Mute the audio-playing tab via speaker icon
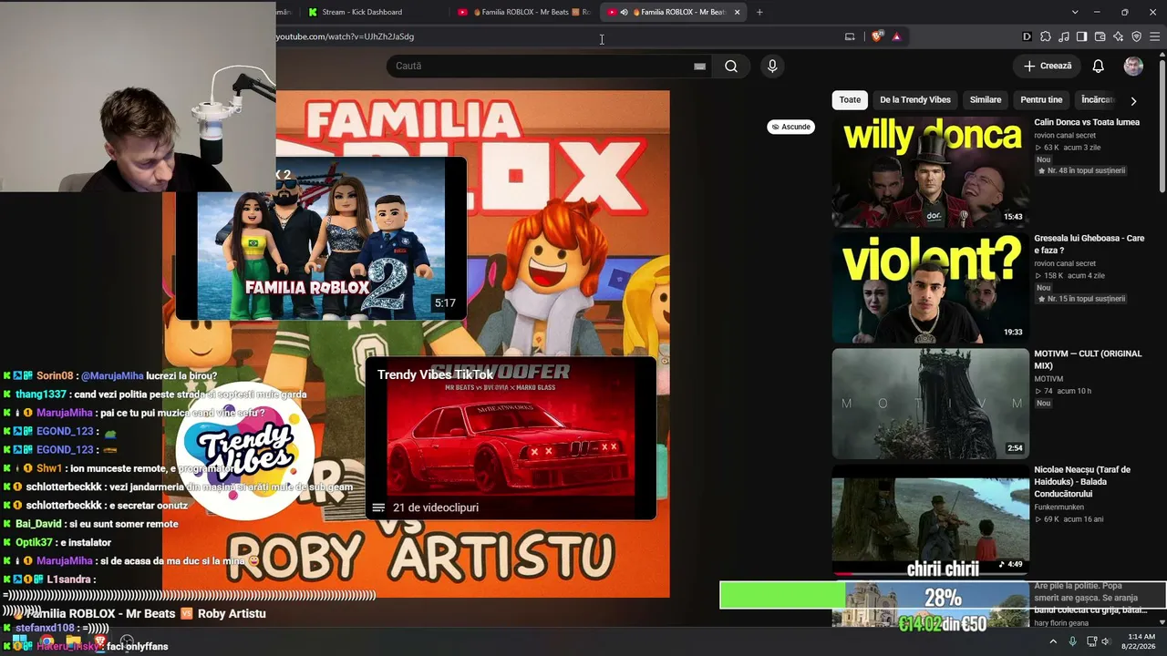Viewport: 1167px width, 656px height. click(624, 12)
